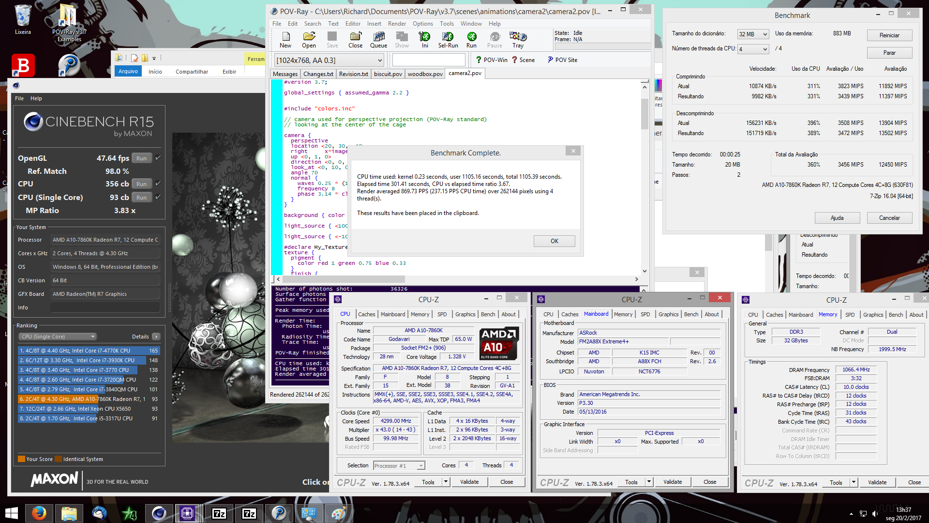Open dictionary size dropdown showing 32 MB
This screenshot has width=929, height=523.
(753, 34)
